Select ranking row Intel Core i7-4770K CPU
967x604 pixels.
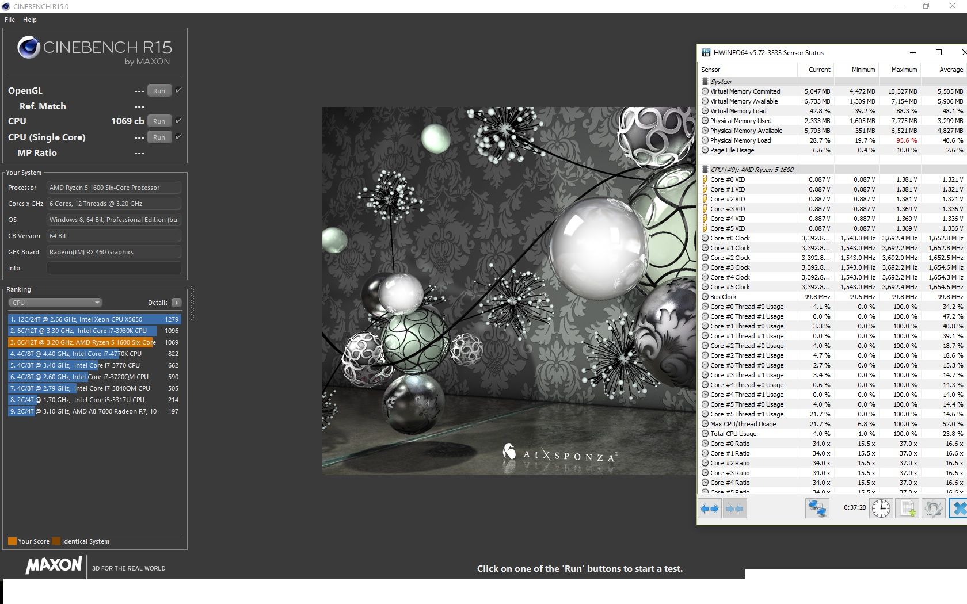click(x=94, y=354)
